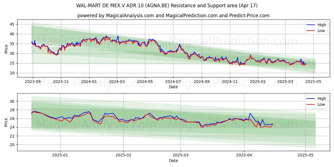Click the 'Date' axis label under upper chart
The height and width of the screenshot is (167, 334).
click(173, 87)
